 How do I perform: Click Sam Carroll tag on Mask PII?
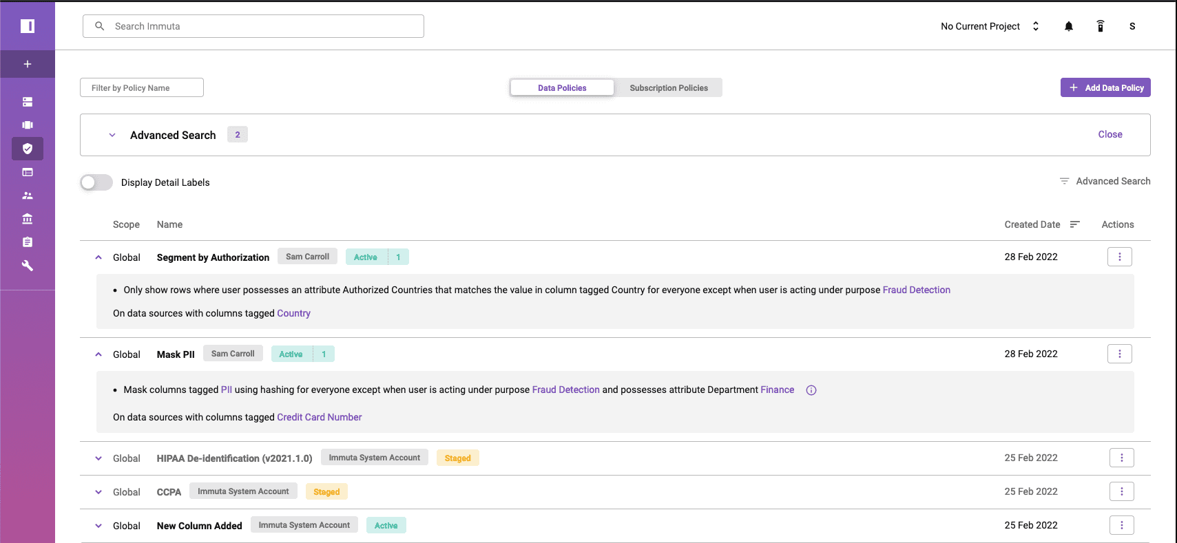click(233, 353)
